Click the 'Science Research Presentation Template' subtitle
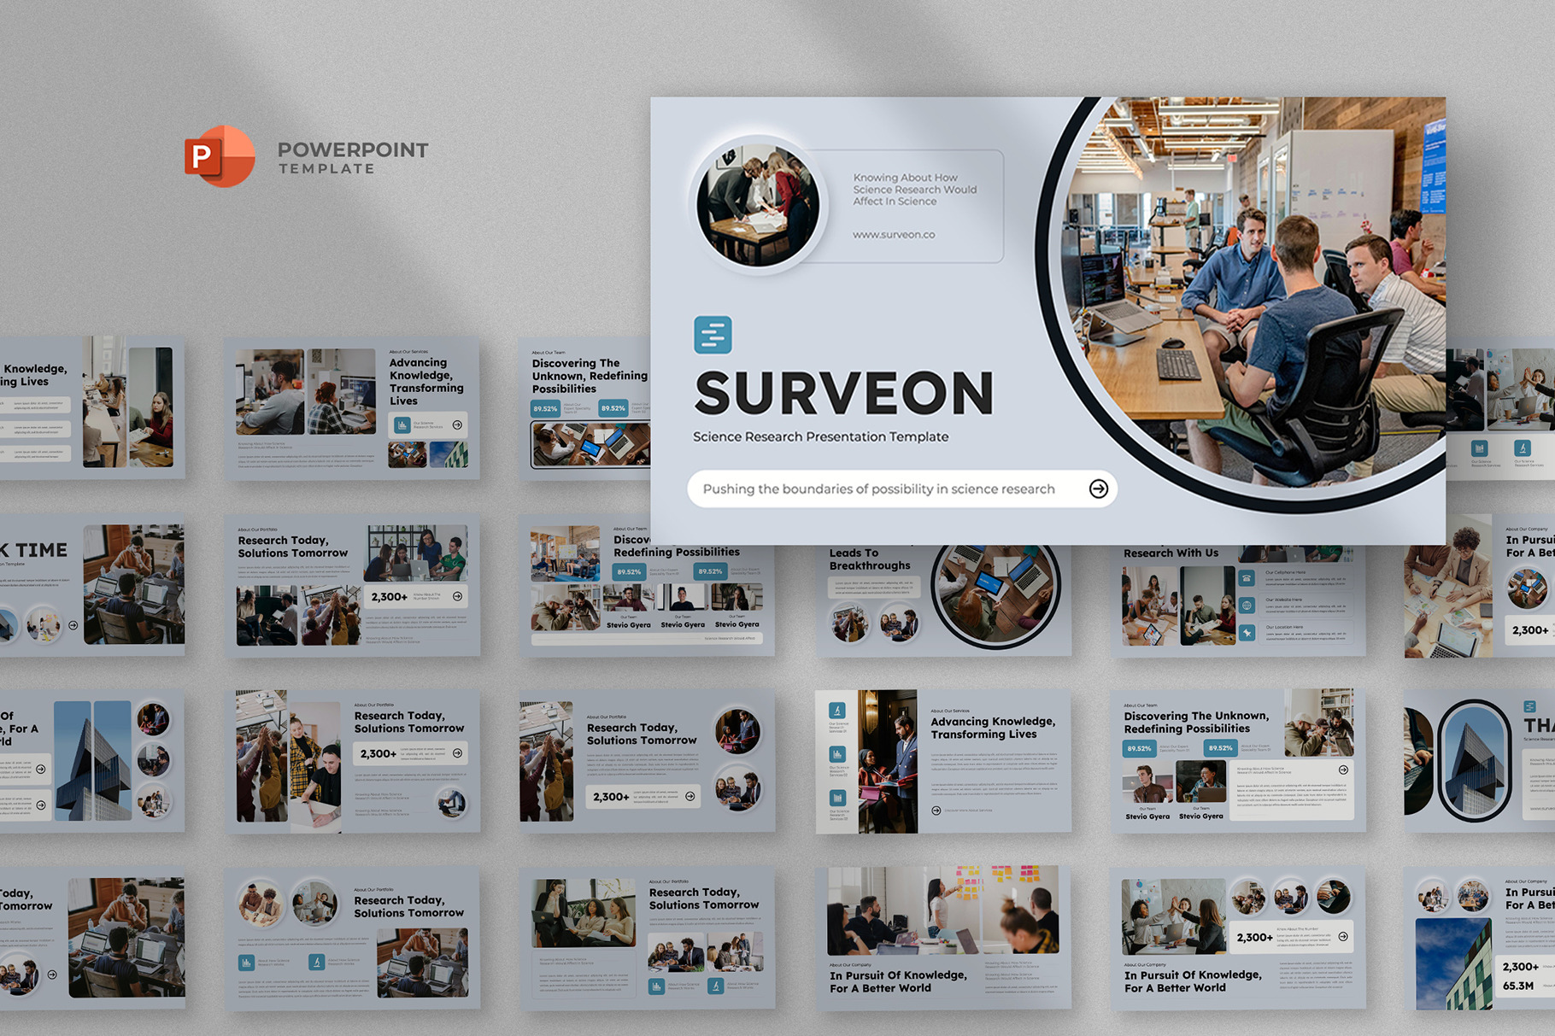Screen dimensions: 1555x1036 pos(820,436)
